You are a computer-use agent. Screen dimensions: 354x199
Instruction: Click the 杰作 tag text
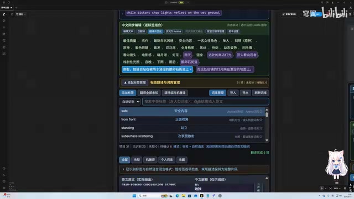click(145, 41)
